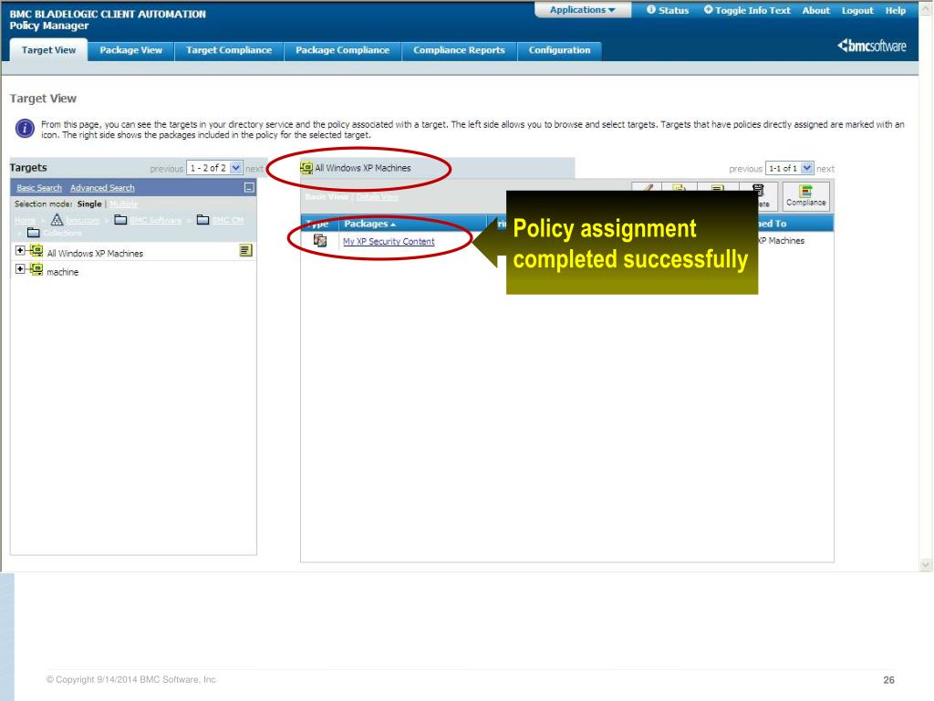Click Status info icon in top bar
Viewport: 934px width, 701px height.
click(651, 9)
